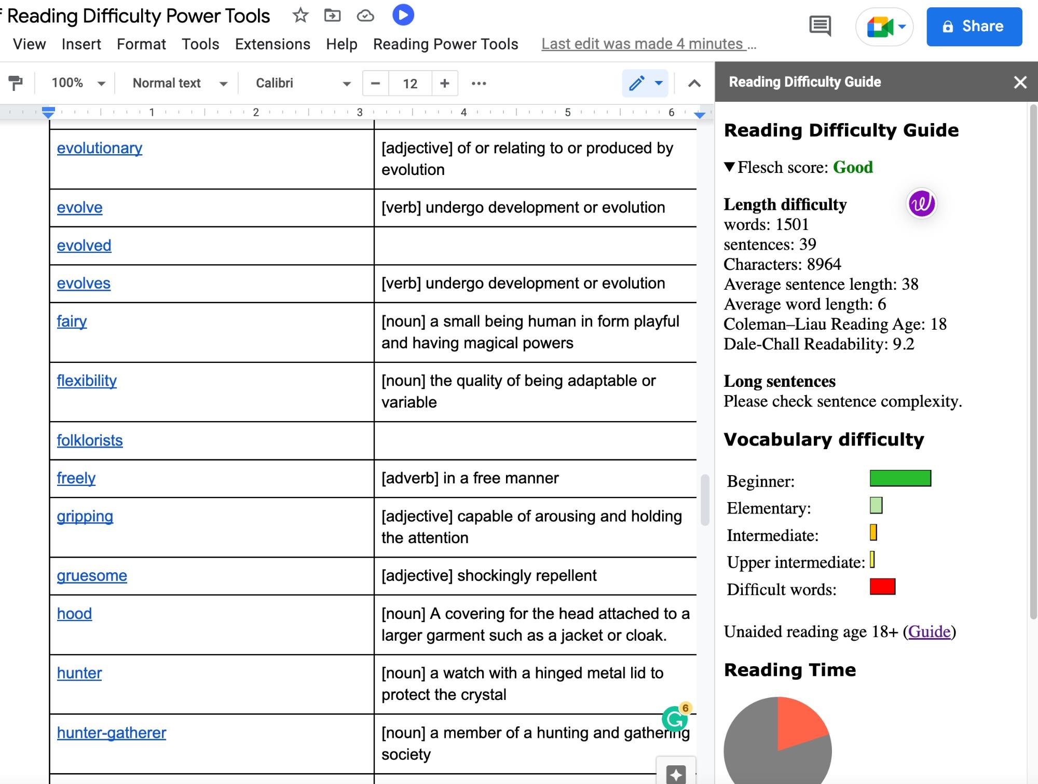Collapse the Flesch score disclosure triangle
Viewport: 1038px width, 784px height.
730,167
